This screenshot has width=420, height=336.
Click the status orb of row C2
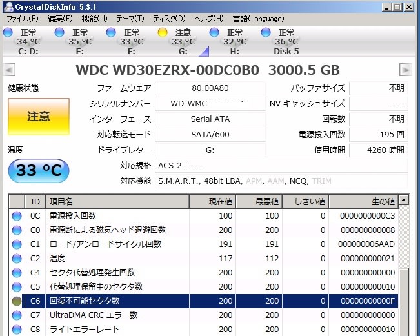(17, 259)
